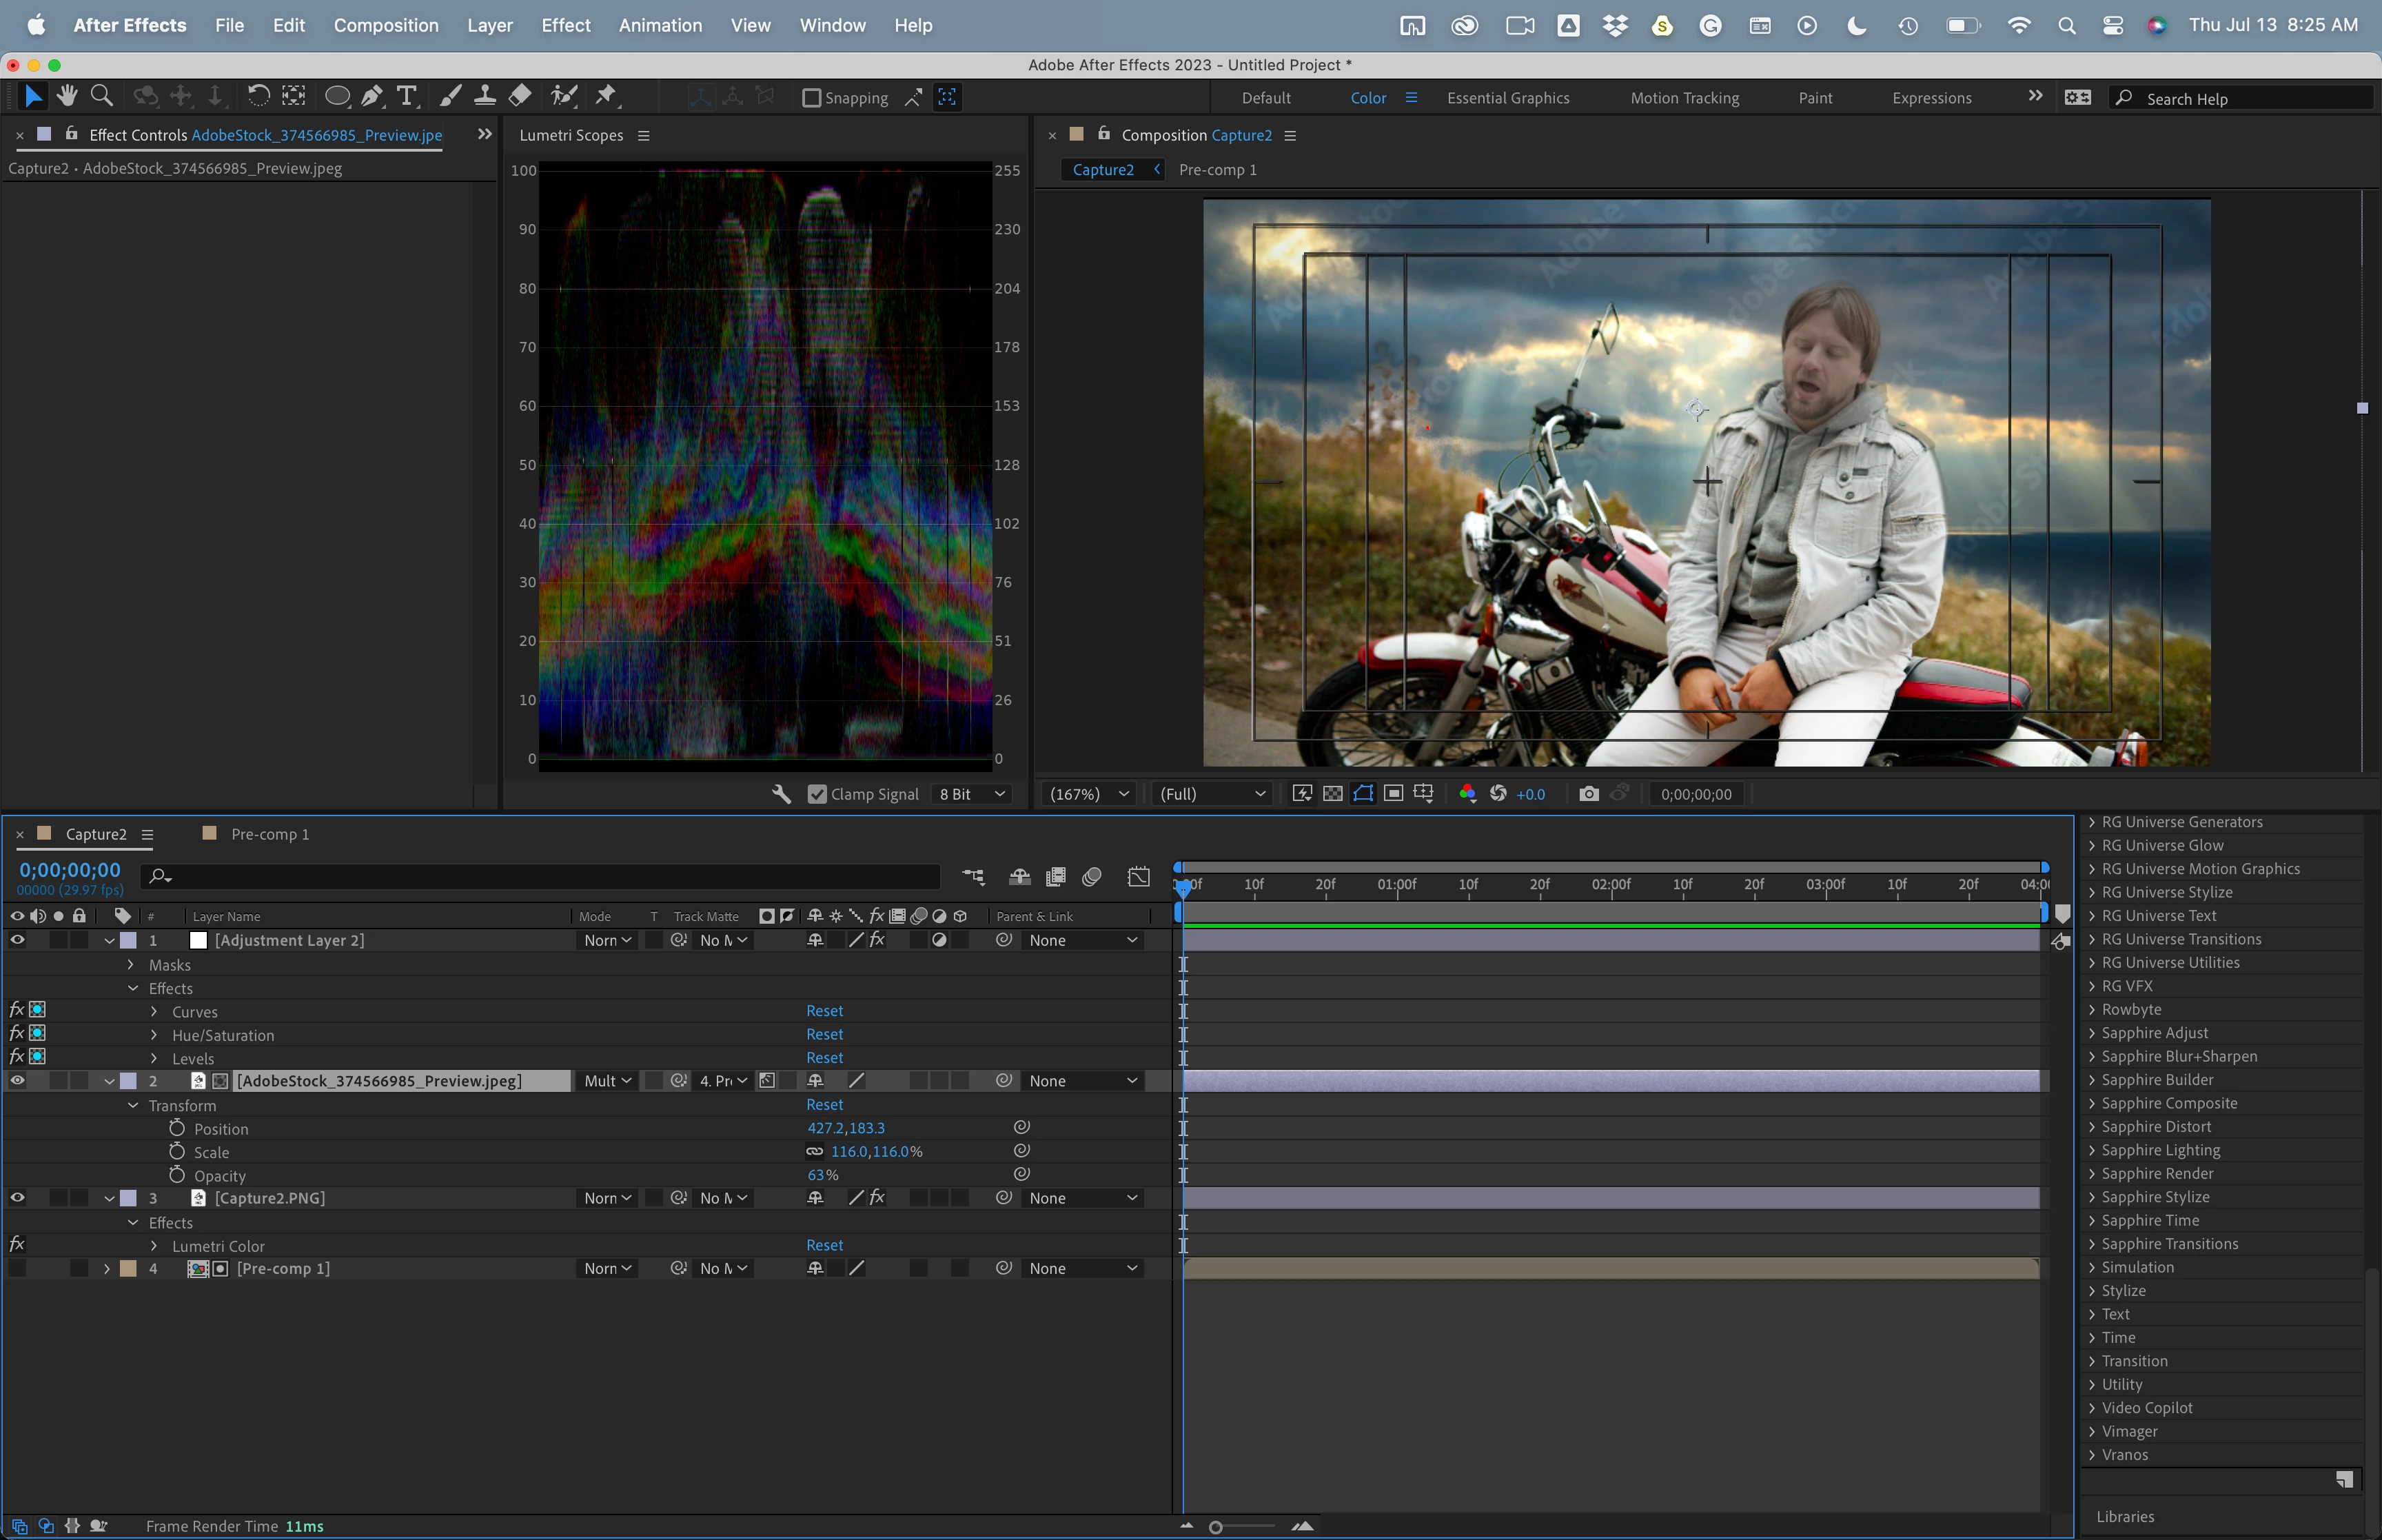
Task: Open Lumetri Scopes wrench settings
Action: coord(782,794)
